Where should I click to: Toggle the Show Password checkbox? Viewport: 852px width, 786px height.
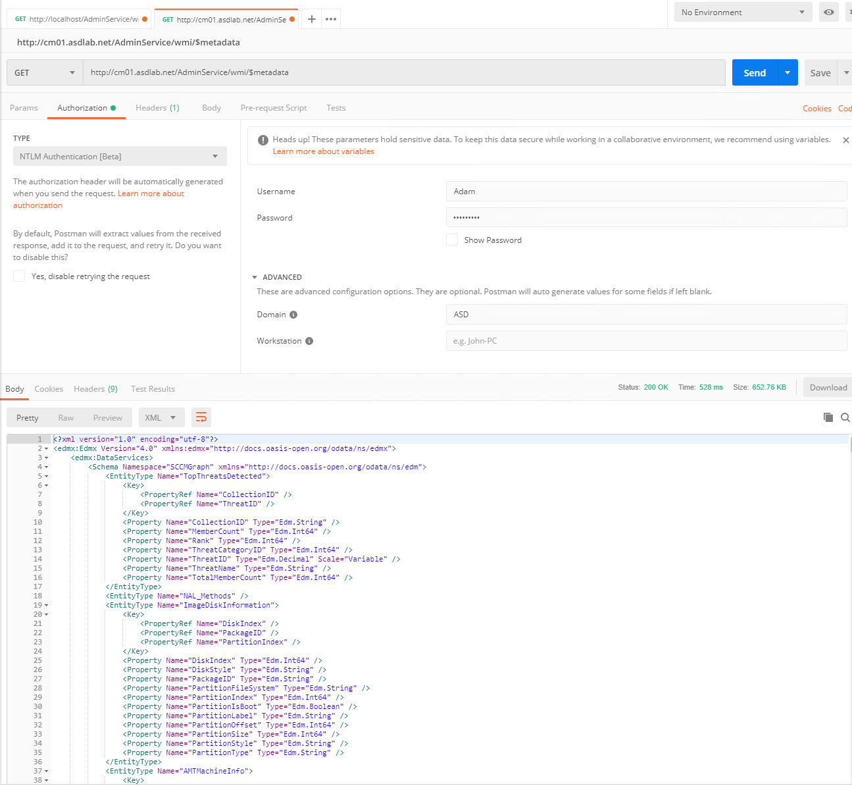click(x=452, y=240)
